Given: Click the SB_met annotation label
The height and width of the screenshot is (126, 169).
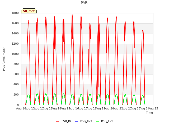Looking at the screenshot, I should [x=29, y=11].
